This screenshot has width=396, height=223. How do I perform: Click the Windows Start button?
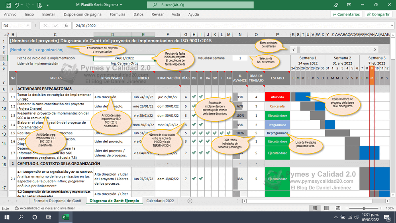7,217
